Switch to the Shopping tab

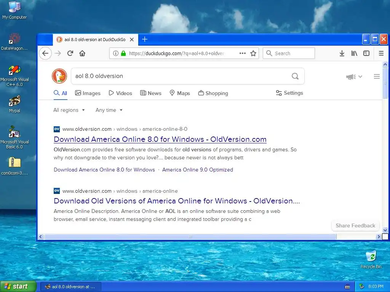(x=213, y=93)
